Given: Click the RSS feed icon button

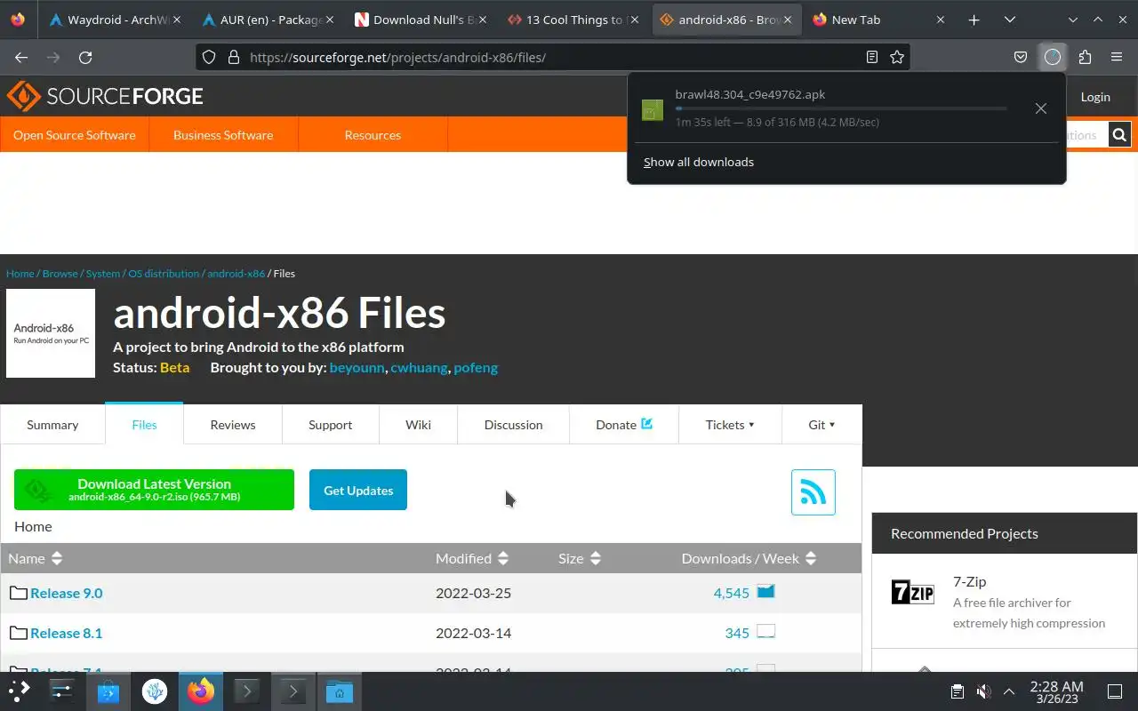Looking at the screenshot, I should 813,492.
